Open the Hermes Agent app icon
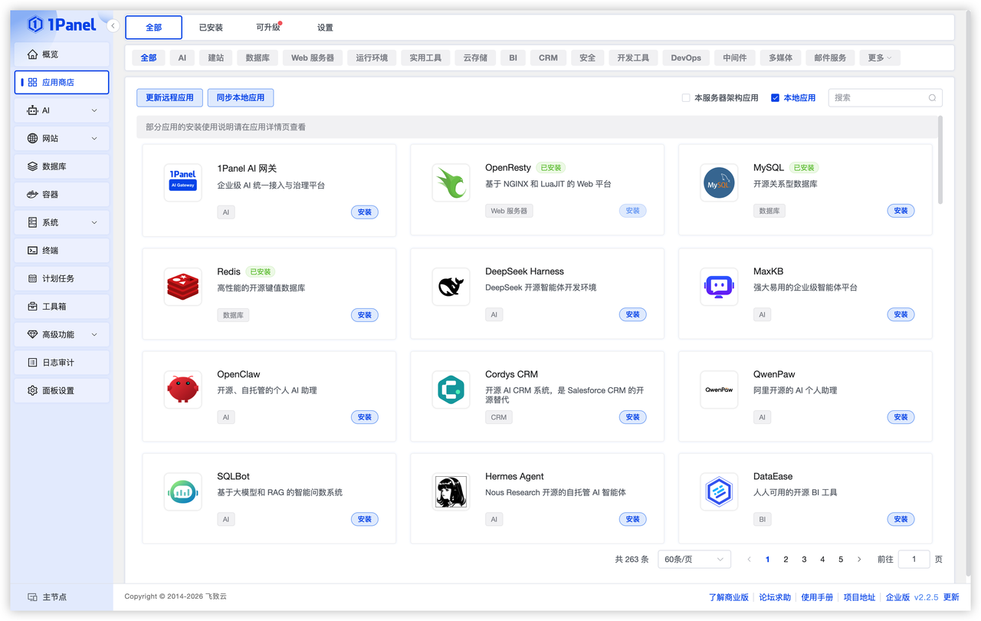This screenshot has width=981, height=621. pyautogui.click(x=451, y=491)
